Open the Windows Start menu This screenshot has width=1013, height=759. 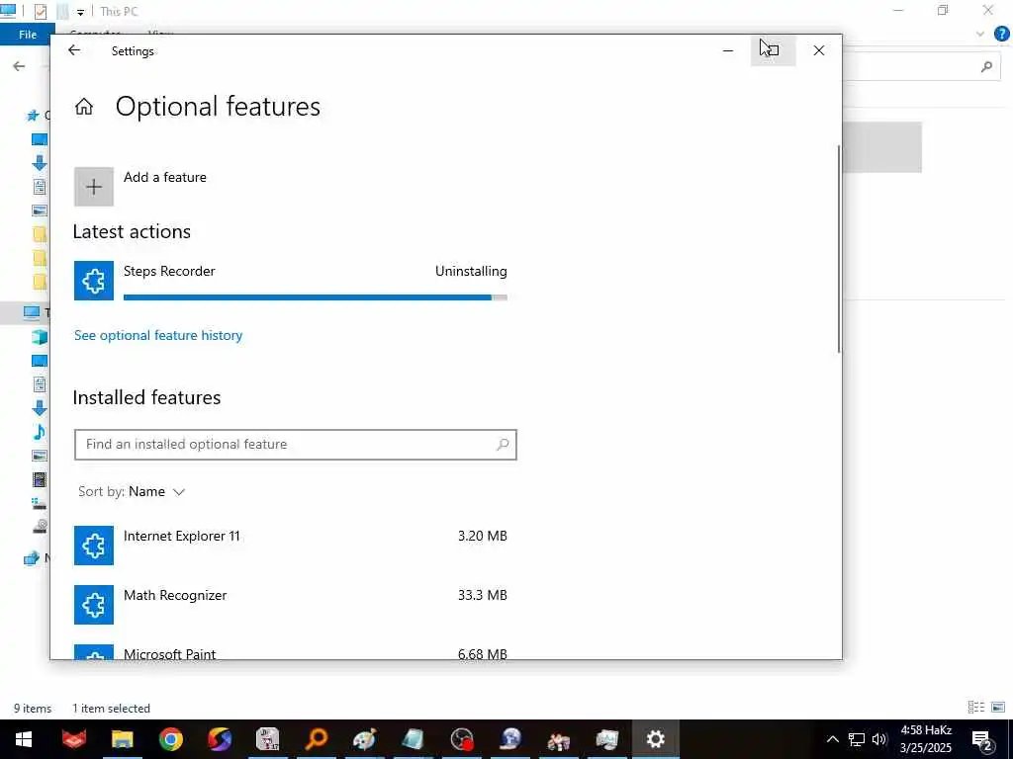coord(24,739)
